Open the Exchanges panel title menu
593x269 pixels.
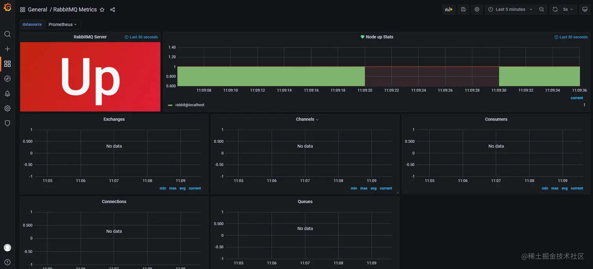point(114,119)
